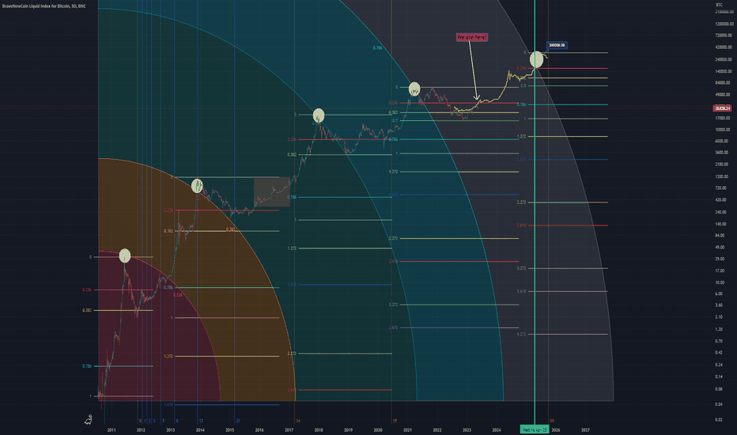Click the Fibonacci time zone label "21"
This screenshot has width=737, height=435.
click(x=238, y=421)
